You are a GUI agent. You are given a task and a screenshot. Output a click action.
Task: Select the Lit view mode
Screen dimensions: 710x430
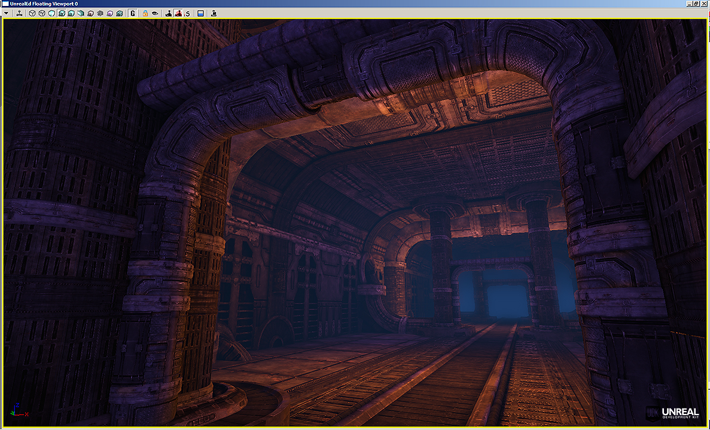click(62, 13)
